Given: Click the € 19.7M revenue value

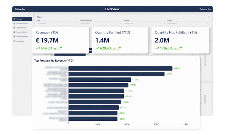Looking at the screenshot, I should 47,40.
